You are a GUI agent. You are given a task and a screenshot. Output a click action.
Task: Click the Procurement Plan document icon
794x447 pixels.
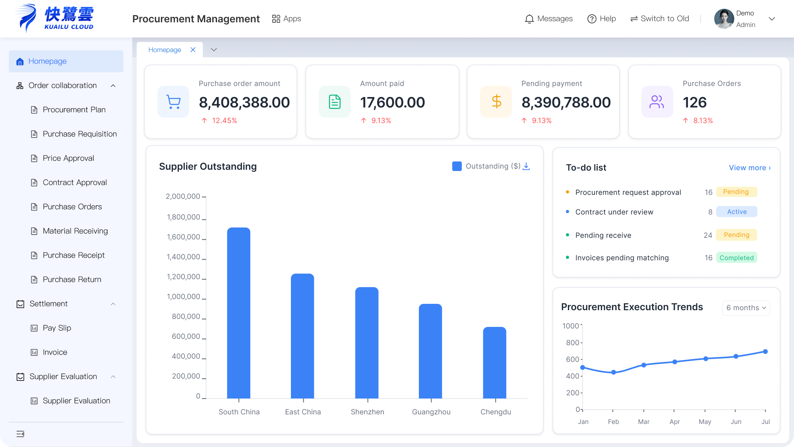coord(34,110)
